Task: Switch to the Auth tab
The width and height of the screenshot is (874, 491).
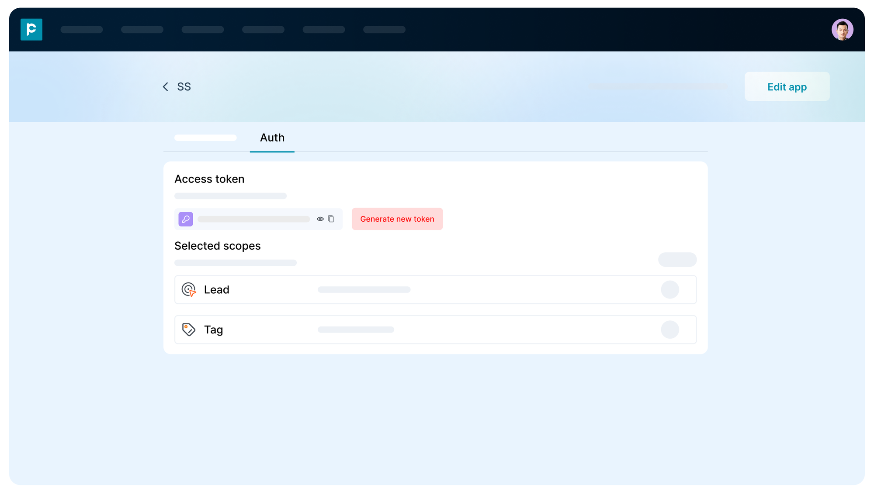Action: tap(272, 138)
